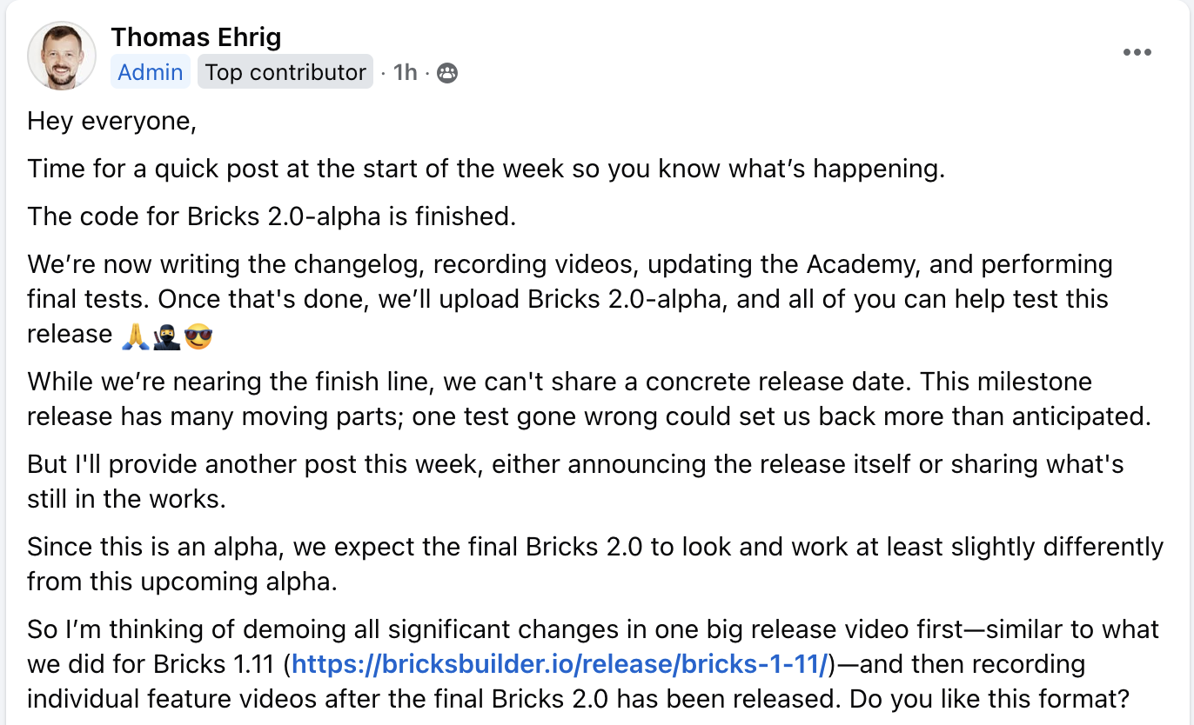Click the 'Hey everyone,' greeting line
Viewport: 1194px width, 725px height.
tap(112, 122)
